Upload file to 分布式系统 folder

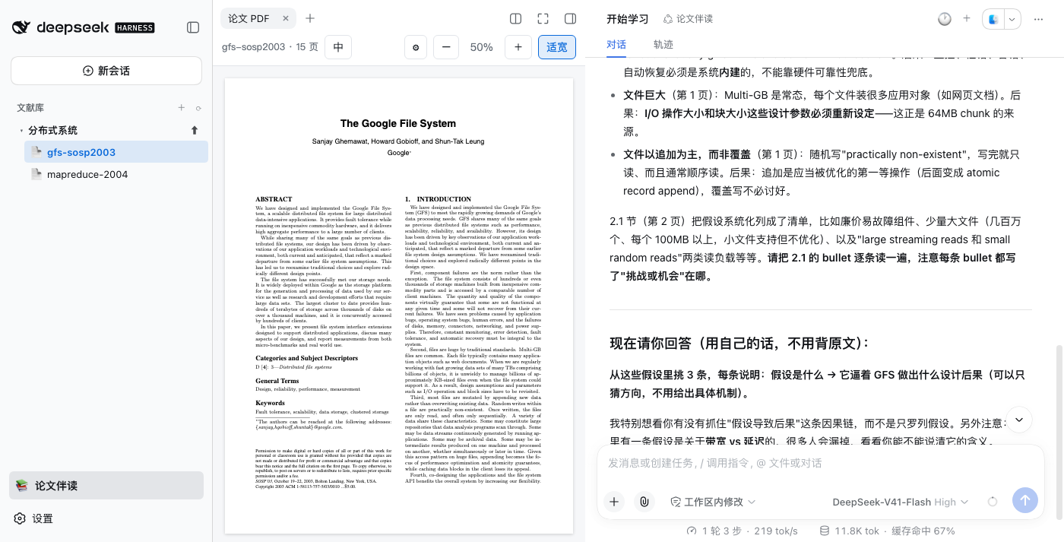pos(195,130)
